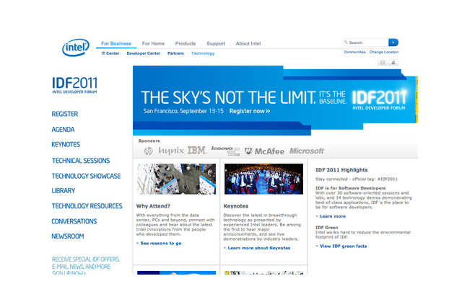Open the About Intel tab
Viewport: 462px width, 307px height.
pyautogui.click(x=248, y=43)
